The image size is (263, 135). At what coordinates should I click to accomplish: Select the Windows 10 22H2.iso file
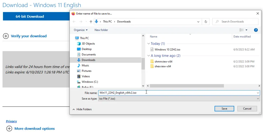coord(167,49)
